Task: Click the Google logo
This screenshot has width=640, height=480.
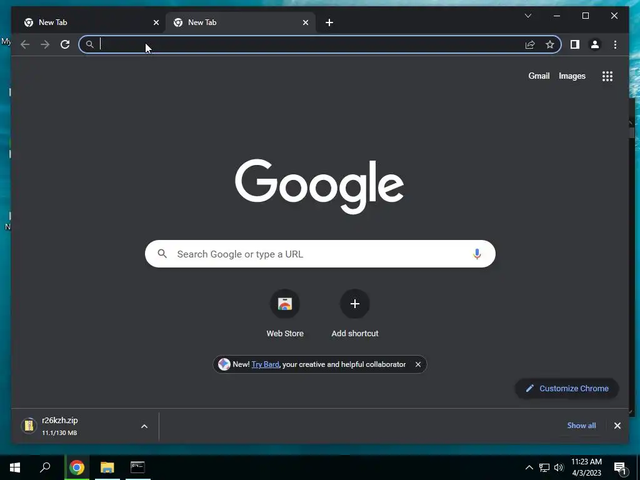Action: 319,186
